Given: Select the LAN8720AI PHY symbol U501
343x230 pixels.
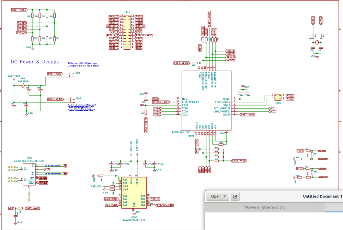Looking at the screenshot, I should (x=206, y=99).
